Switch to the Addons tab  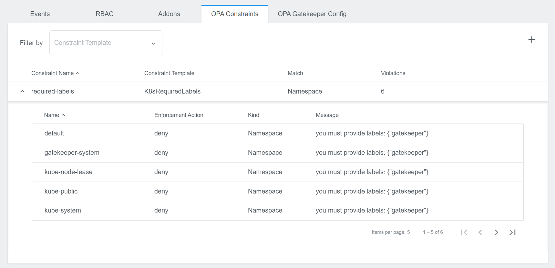tap(169, 14)
